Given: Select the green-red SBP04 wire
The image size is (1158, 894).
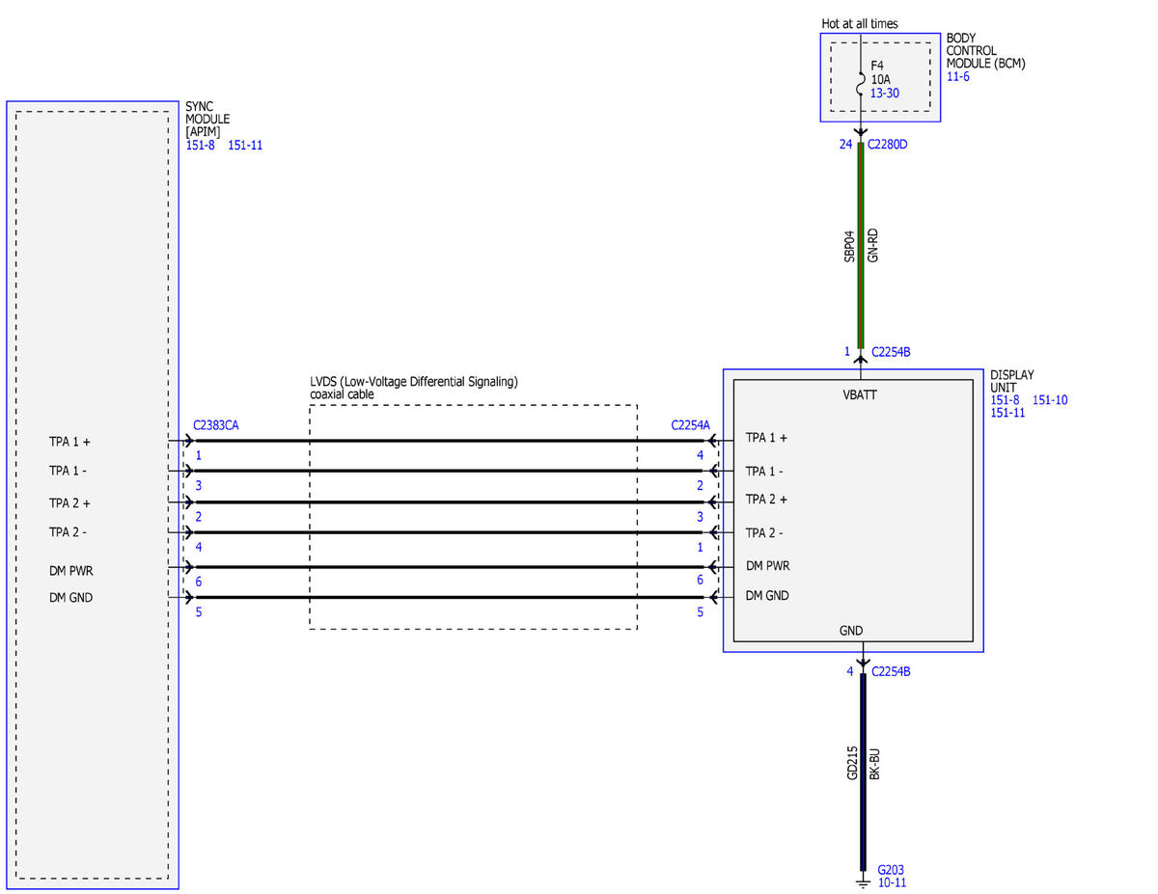Looking at the screenshot, I should coord(861,245).
